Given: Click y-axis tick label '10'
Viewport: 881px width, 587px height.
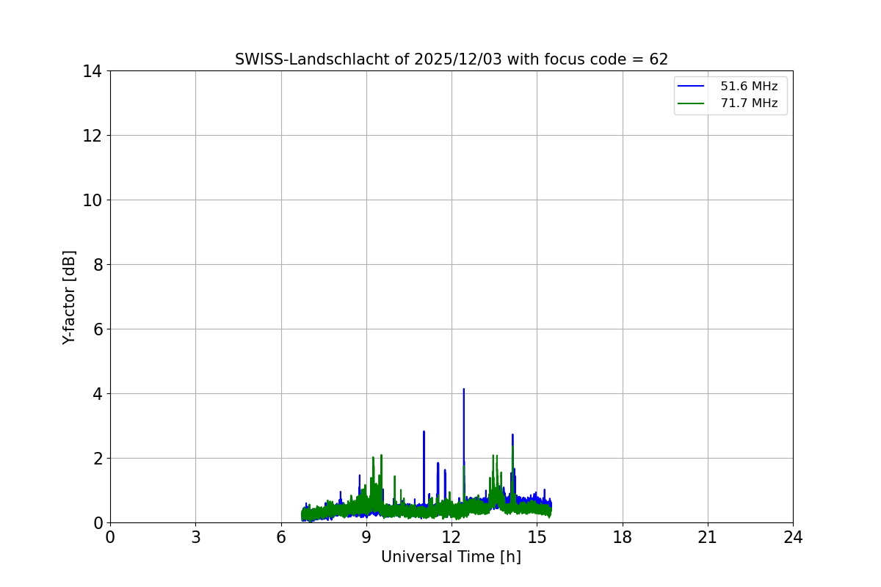Looking at the screenshot, I should [x=92, y=200].
